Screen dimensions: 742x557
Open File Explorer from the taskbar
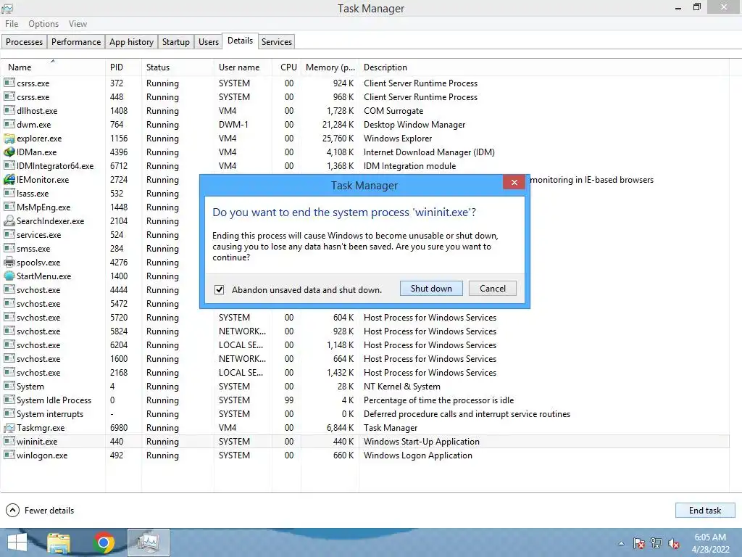click(59, 542)
